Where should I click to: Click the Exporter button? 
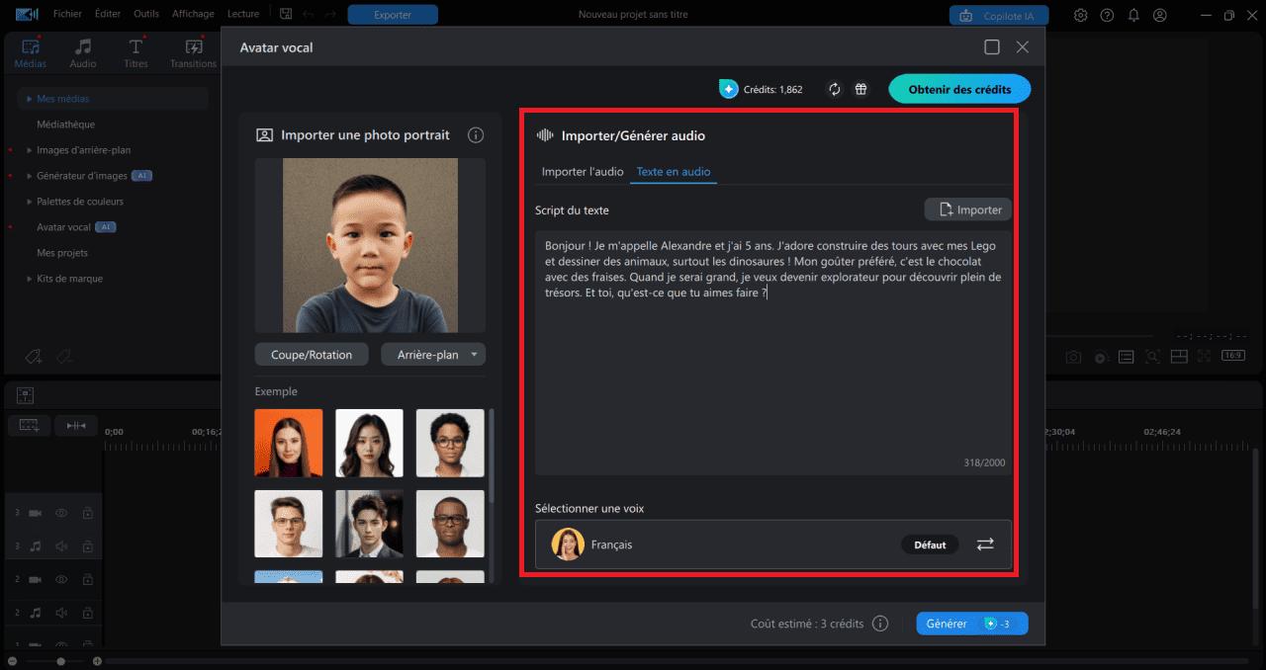(x=393, y=15)
